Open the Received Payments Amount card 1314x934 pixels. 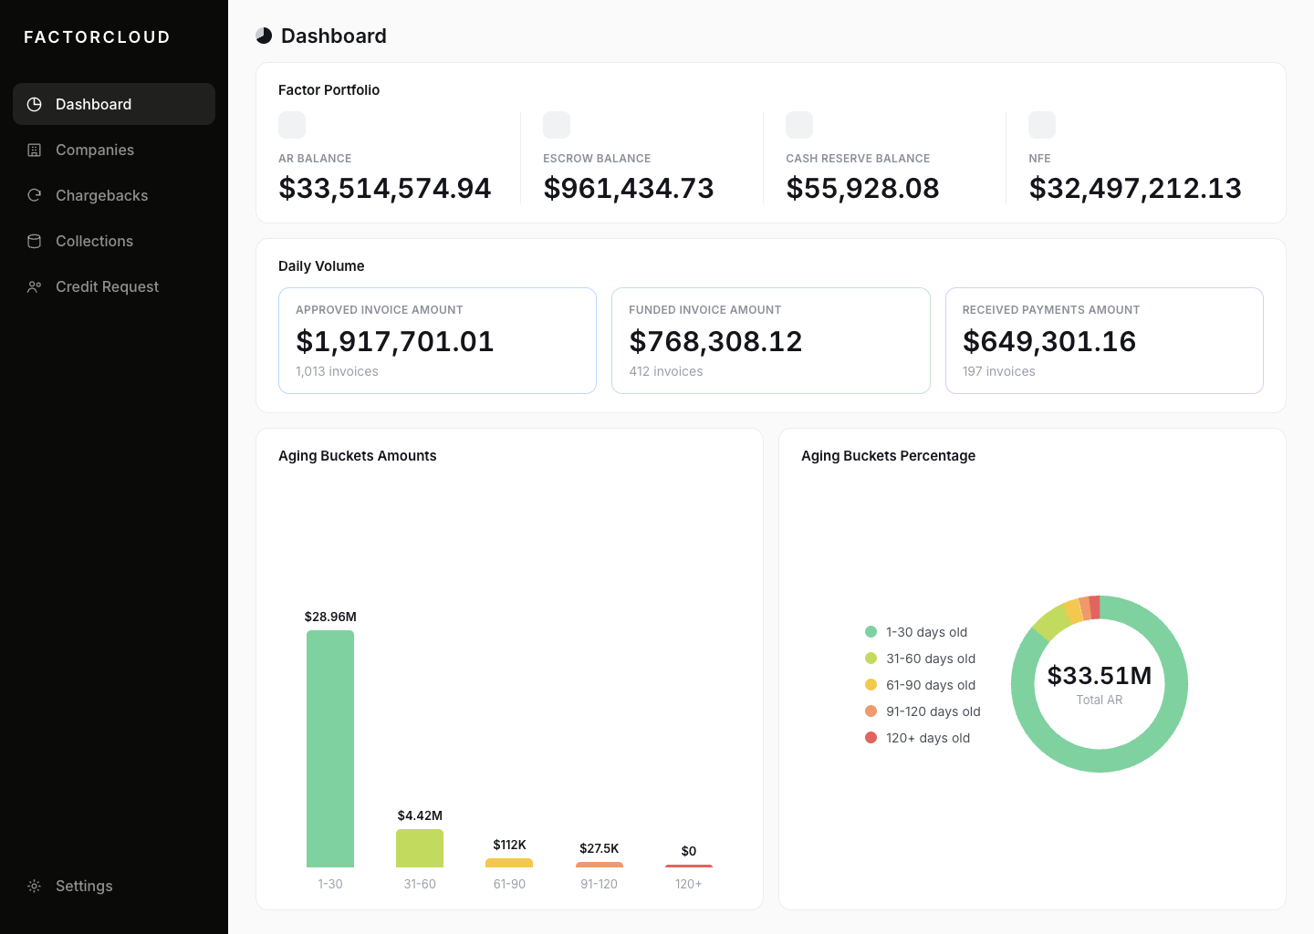click(1104, 341)
